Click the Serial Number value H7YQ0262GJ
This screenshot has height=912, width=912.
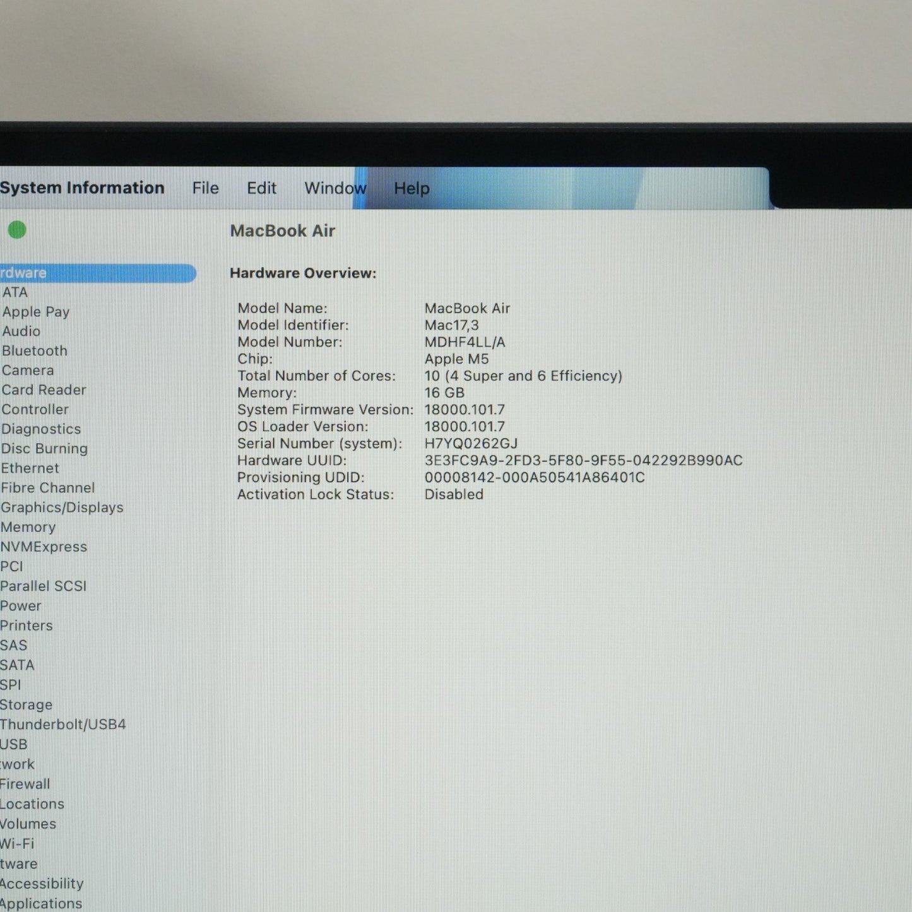click(471, 444)
